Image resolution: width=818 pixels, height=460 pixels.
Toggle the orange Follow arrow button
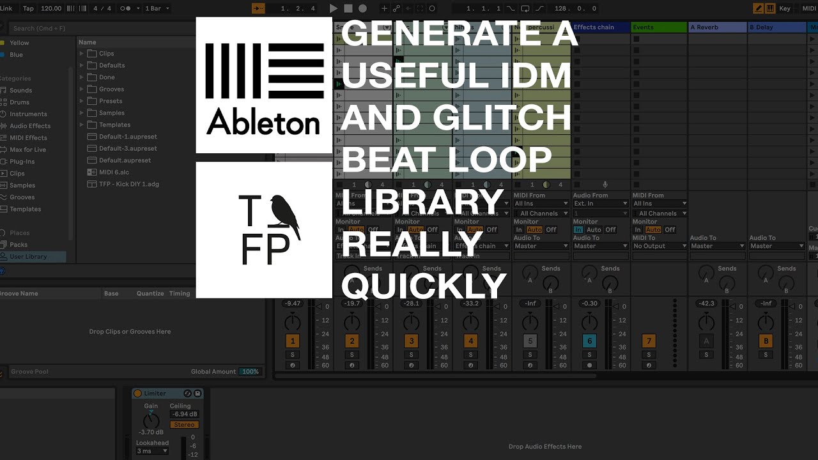[258, 8]
